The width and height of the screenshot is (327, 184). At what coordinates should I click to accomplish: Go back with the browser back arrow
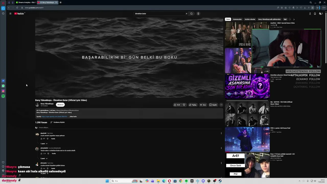pyautogui.click(x=9, y=8)
